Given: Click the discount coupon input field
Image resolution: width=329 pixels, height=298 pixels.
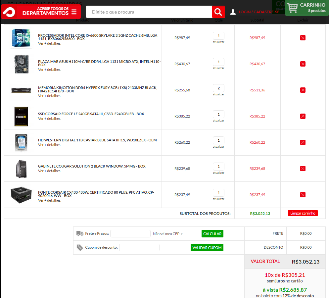Looking at the screenshot, I should point(139,247).
